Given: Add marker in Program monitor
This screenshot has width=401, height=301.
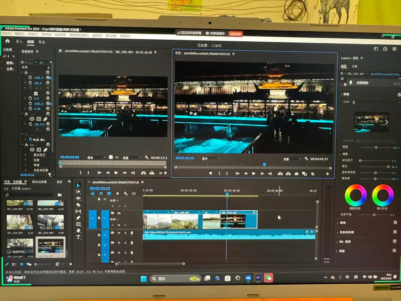Looking at the screenshot, I should click(211, 173).
